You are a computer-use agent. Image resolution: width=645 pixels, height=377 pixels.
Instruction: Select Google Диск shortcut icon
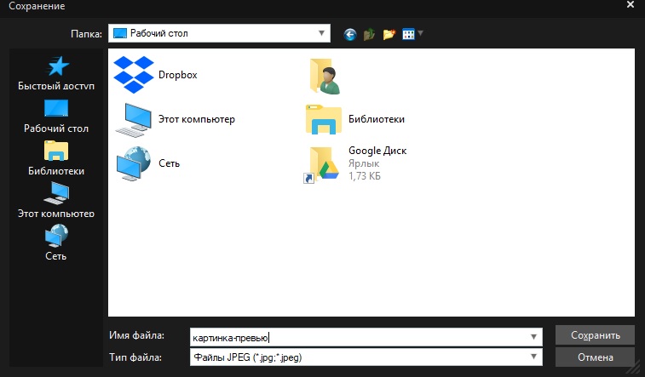coord(321,164)
